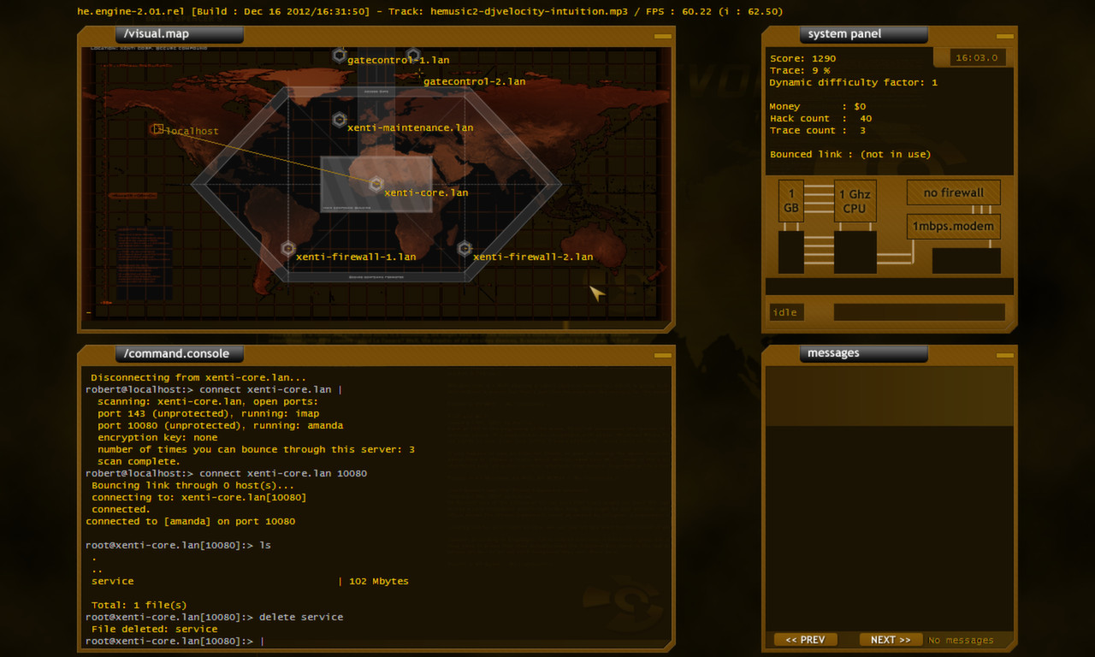The width and height of the screenshot is (1095, 657).
Task: Click the progress bar beside idle
Action: 919,311
